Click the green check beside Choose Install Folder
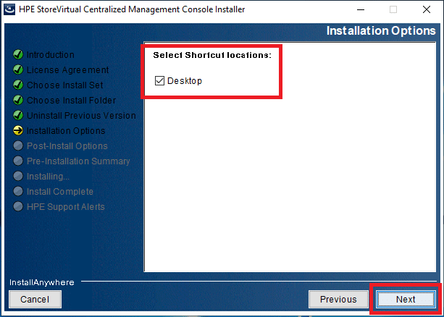The image size is (444, 317). point(18,100)
